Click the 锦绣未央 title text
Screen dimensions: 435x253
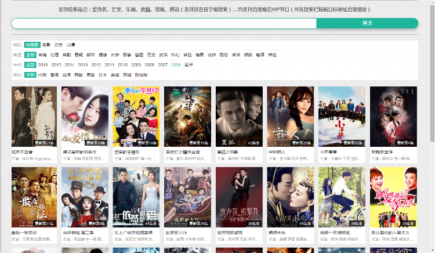click(x=277, y=233)
